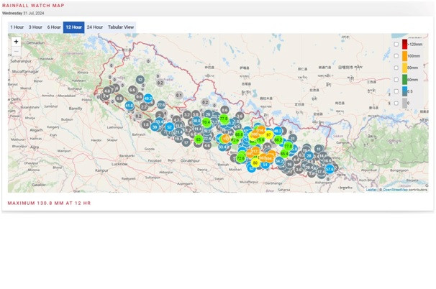Select the blue 41.8 western marker
Screen dimensions: 436x289
(130, 106)
